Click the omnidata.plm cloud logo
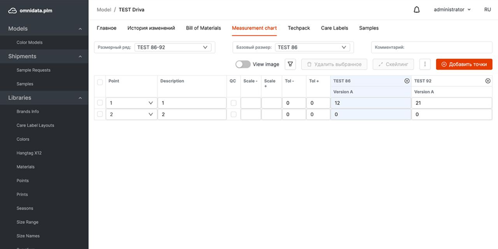 [12, 11]
